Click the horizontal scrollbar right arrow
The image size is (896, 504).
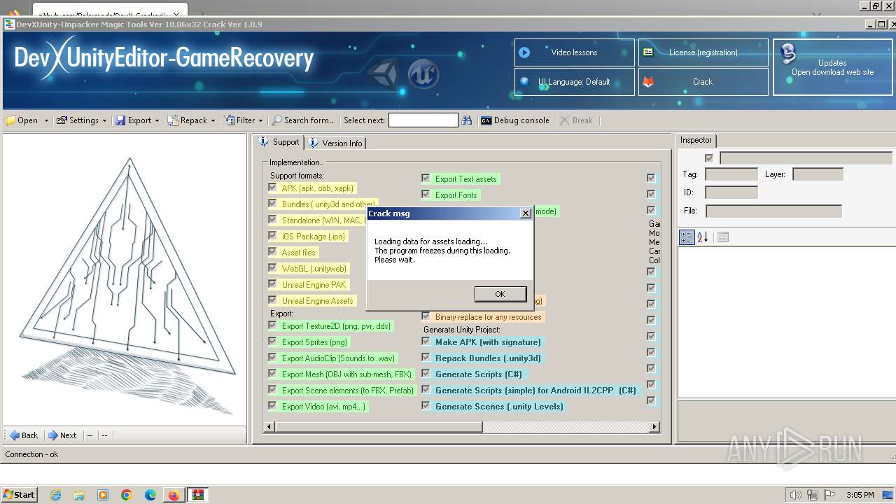654,426
